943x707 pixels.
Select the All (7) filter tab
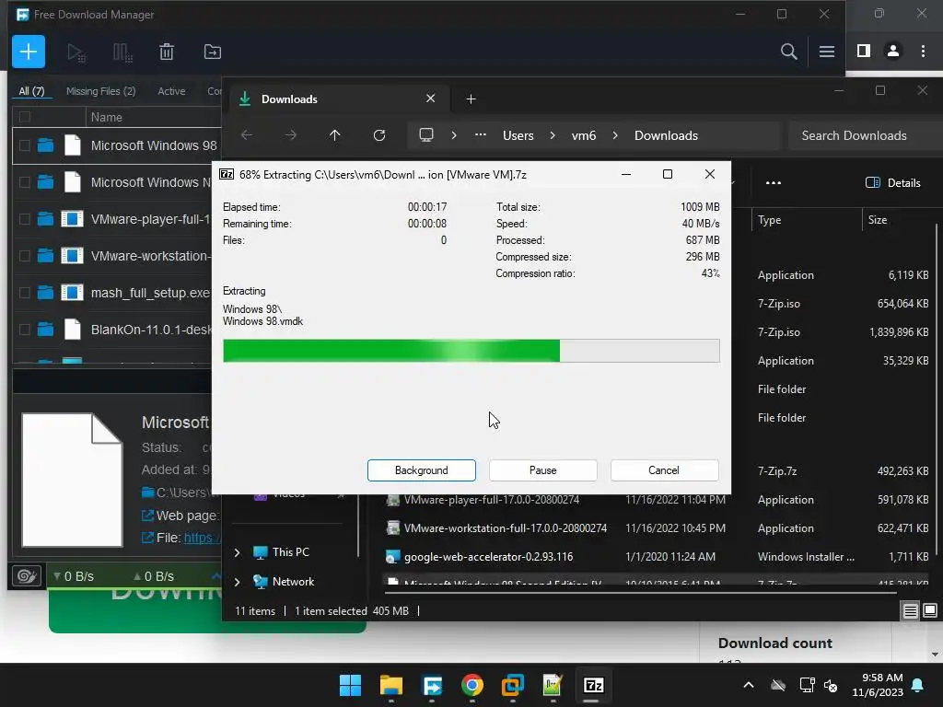(x=31, y=91)
